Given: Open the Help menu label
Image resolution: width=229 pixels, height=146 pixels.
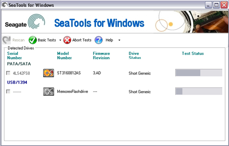Looking at the screenshot, I should click(x=109, y=40).
